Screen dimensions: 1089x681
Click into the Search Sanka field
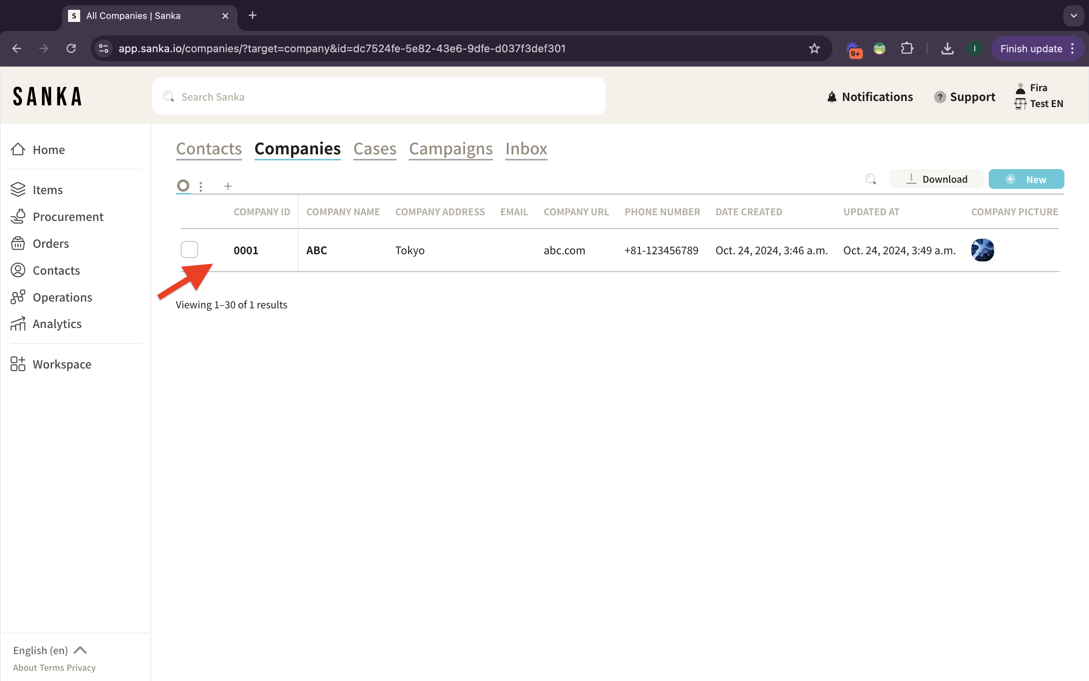click(379, 96)
